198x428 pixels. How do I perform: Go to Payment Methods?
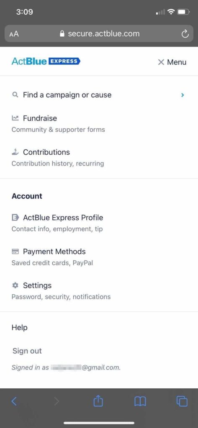52,257
